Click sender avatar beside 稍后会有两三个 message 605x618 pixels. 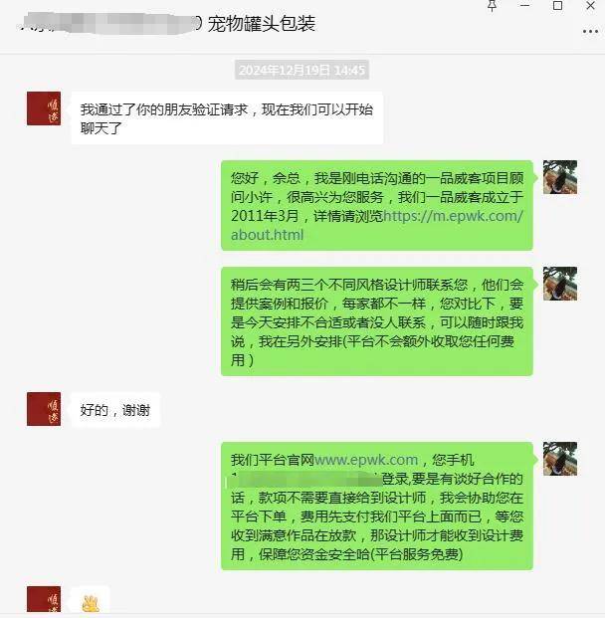point(560,284)
